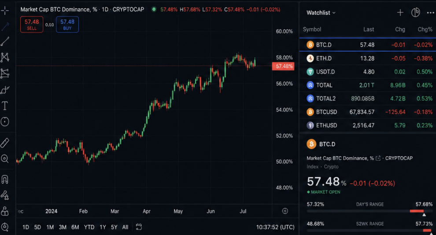Click the Day's Range indicator bar
The width and height of the screenshot is (436, 235).
point(369,211)
